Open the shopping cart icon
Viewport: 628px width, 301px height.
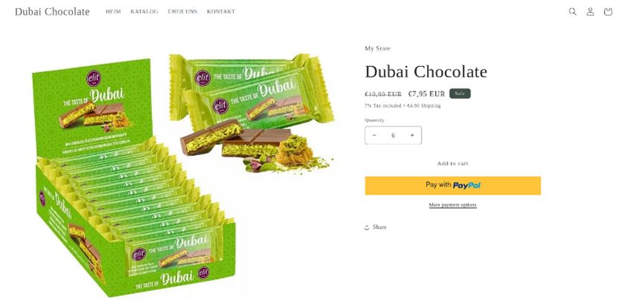[608, 12]
